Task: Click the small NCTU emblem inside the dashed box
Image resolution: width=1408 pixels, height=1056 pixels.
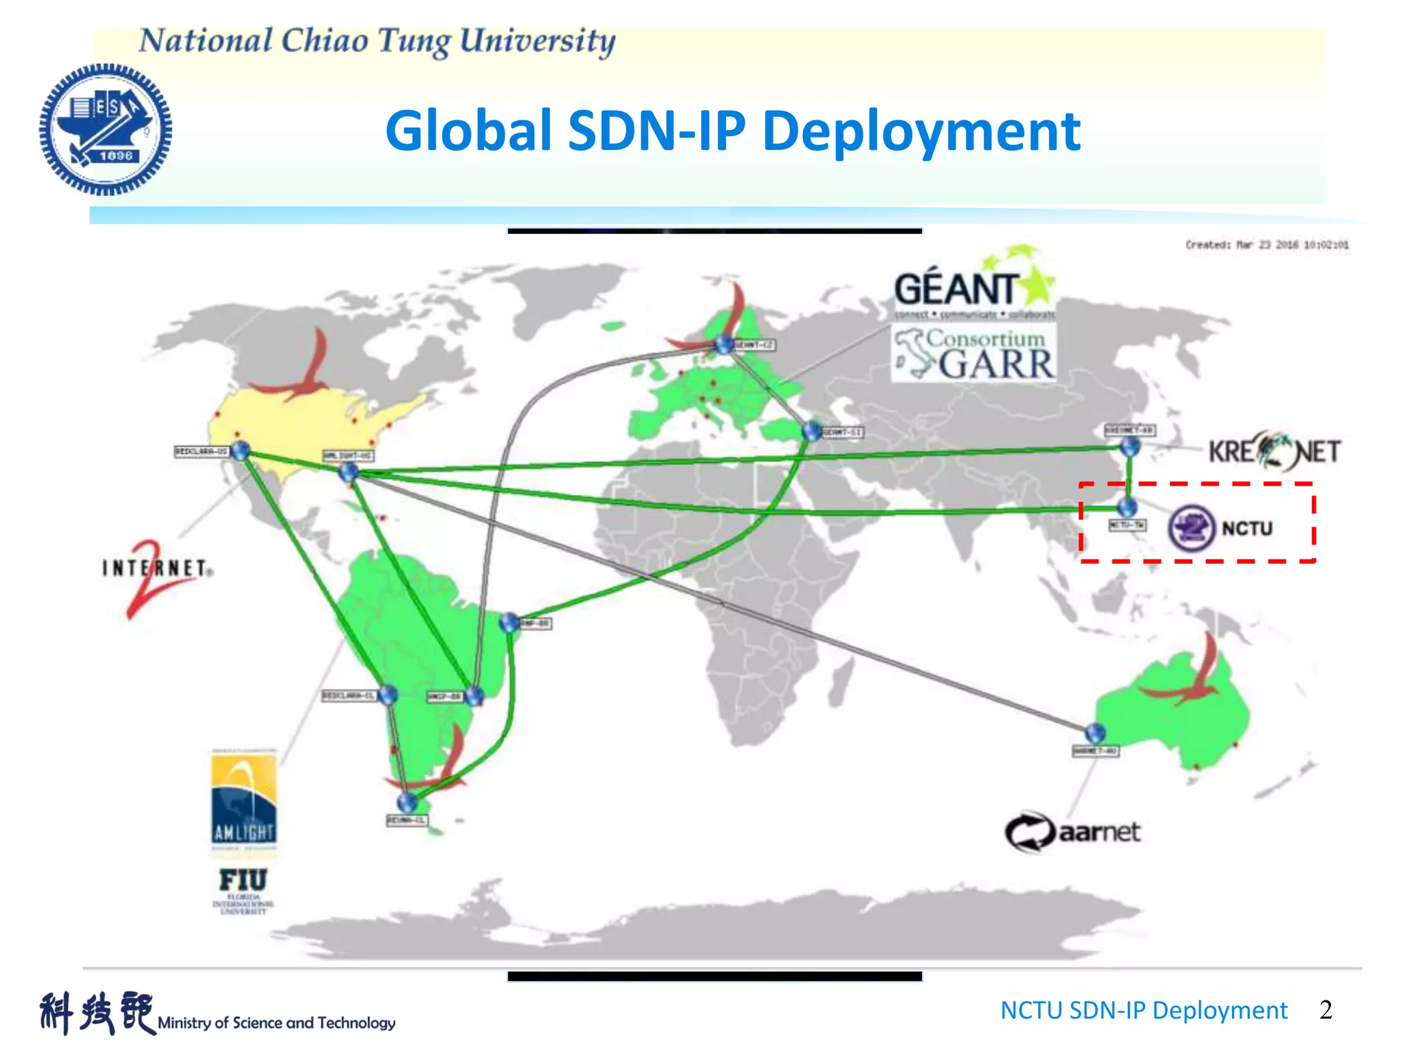Action: [1192, 528]
